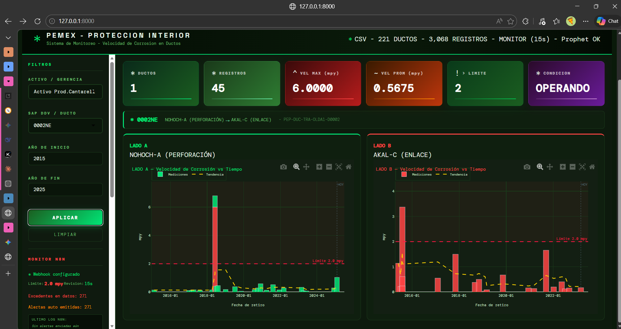Add this page to favorites star
The image size is (621, 329).
coord(510,21)
